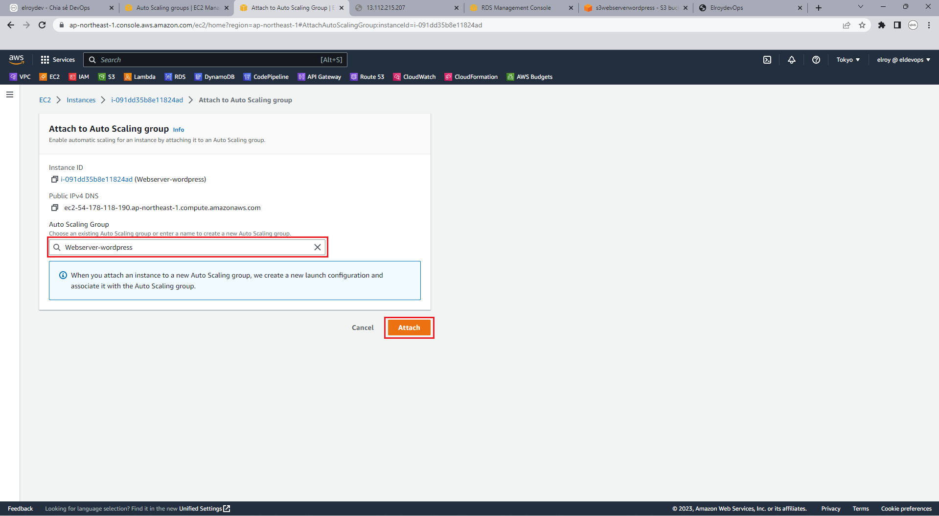Viewport: 939px width, 516px height.
Task: Click the Cancel button
Action: [363, 328]
